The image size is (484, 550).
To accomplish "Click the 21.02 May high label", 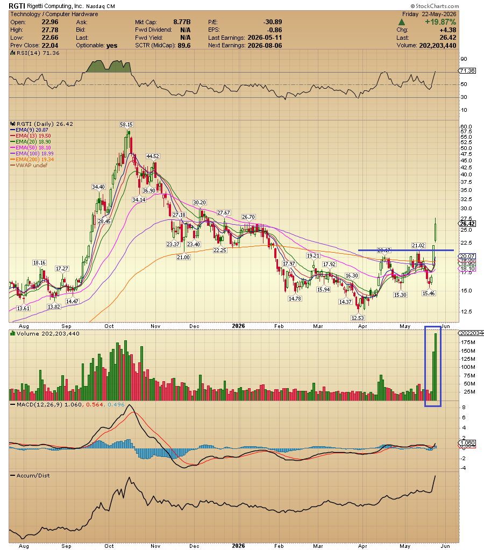I will (418, 245).
